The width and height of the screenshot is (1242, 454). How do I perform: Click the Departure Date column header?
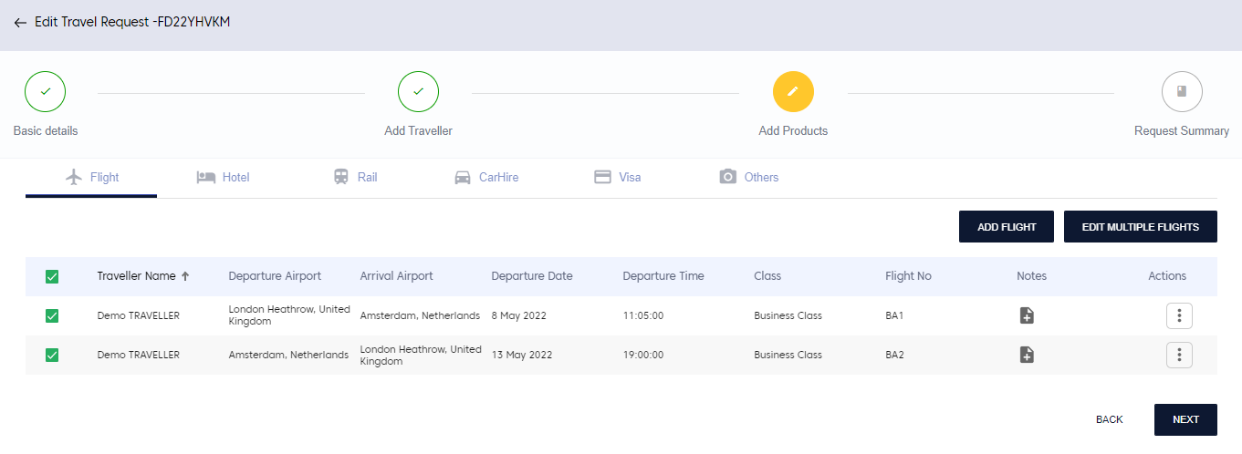(531, 276)
